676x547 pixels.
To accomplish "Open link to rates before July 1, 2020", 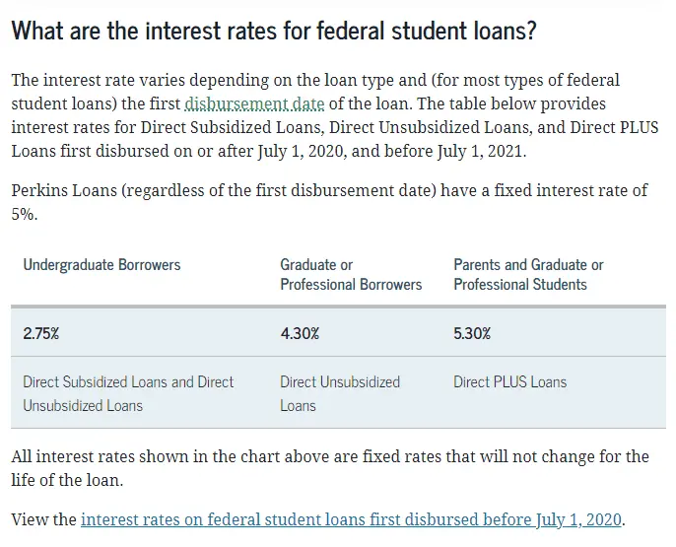I will tap(352, 519).
